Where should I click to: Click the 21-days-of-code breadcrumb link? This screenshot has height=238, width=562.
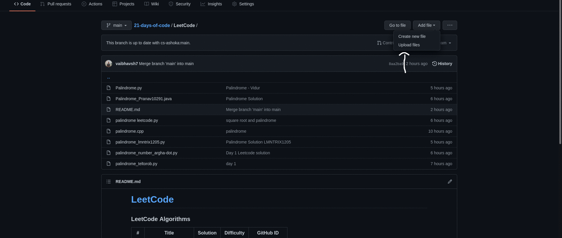point(152,25)
